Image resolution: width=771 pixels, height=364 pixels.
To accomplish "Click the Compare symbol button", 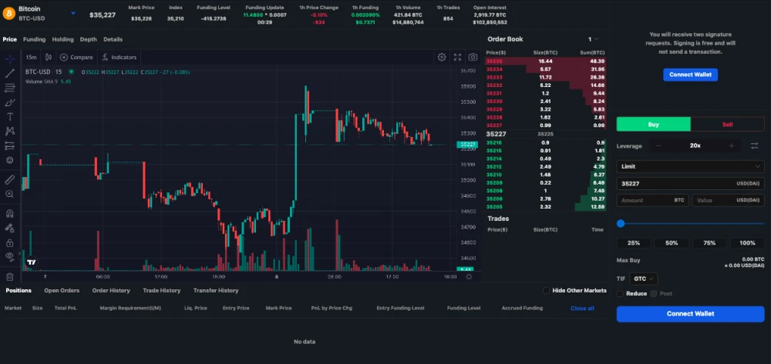I will [76, 58].
